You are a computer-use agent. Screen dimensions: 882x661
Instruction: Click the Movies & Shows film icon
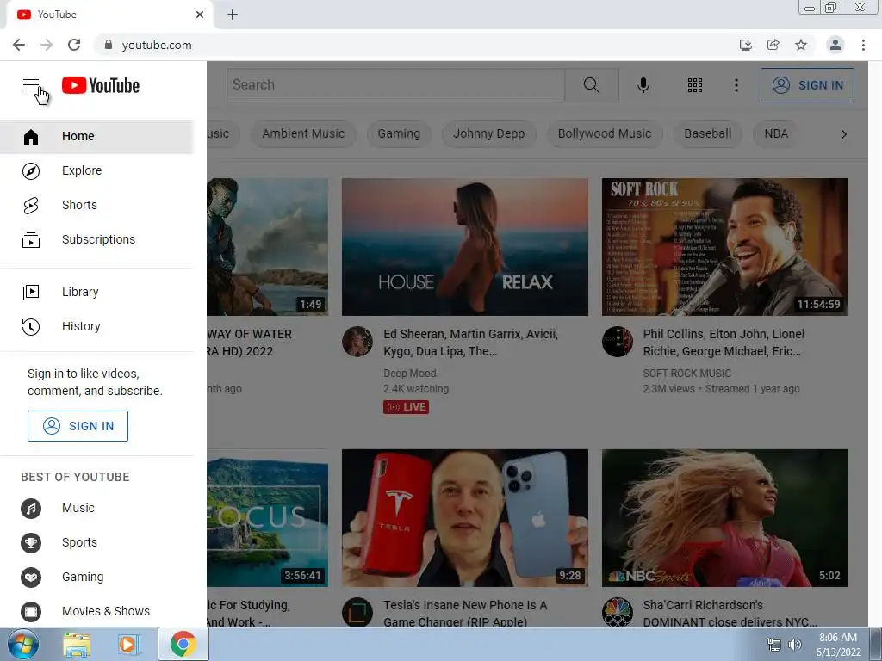pos(31,612)
